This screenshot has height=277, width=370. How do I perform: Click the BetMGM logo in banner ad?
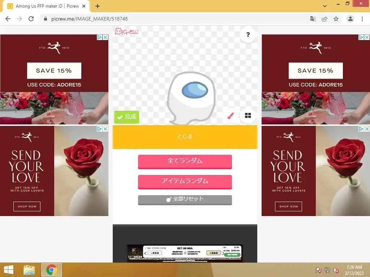pyautogui.click(x=135, y=253)
